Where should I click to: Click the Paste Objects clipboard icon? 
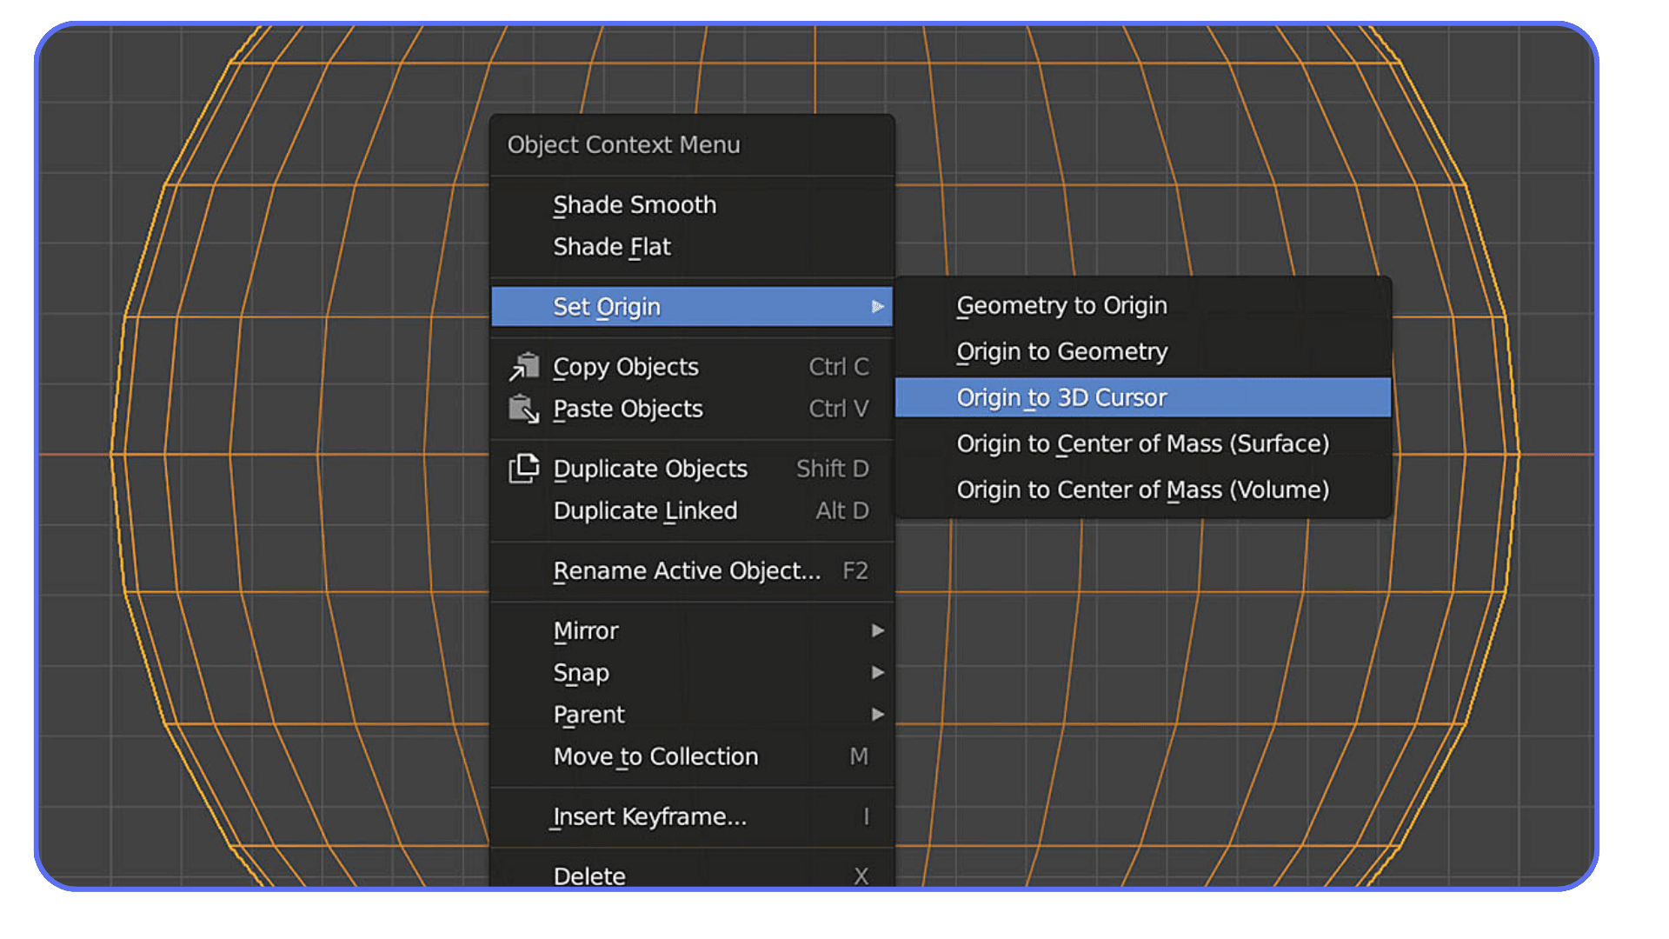[x=524, y=409]
